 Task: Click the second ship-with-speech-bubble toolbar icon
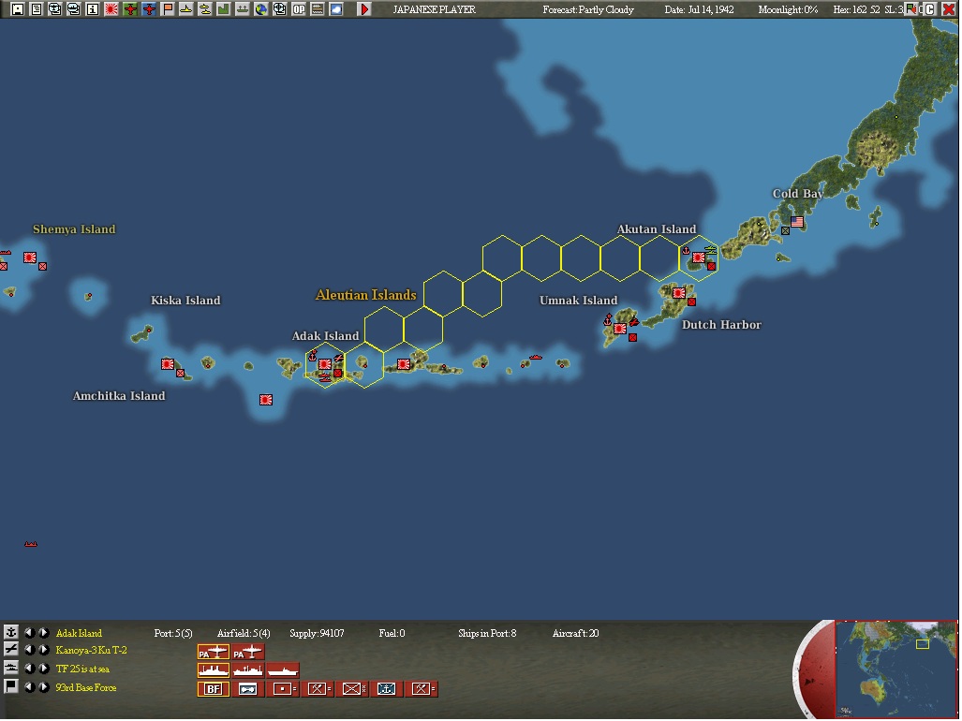(74, 9)
